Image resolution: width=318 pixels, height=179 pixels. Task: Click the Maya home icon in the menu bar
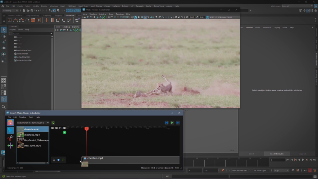click(x=2, y=6)
